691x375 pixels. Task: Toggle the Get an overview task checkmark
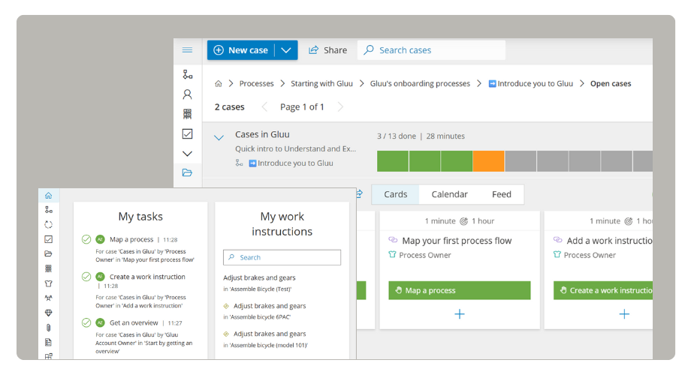[86, 322]
